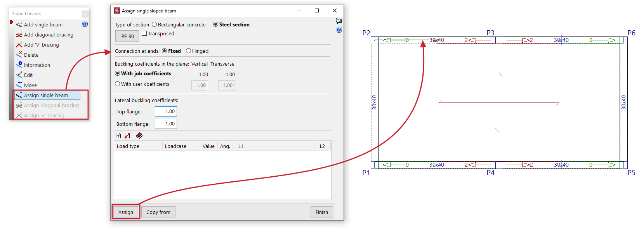Add a new load with the plus icon

point(118,136)
